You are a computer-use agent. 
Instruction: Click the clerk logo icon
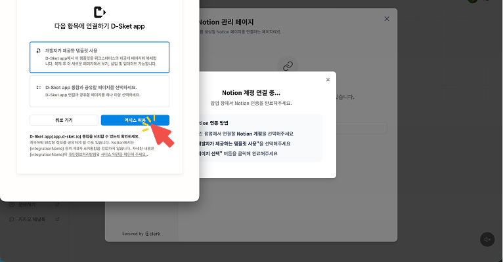[147, 234]
